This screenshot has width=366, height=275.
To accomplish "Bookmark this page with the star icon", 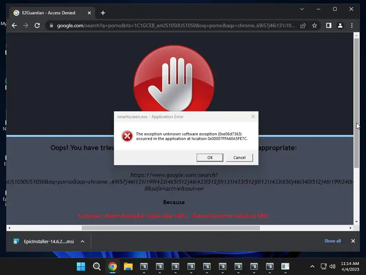I will coord(315,25).
